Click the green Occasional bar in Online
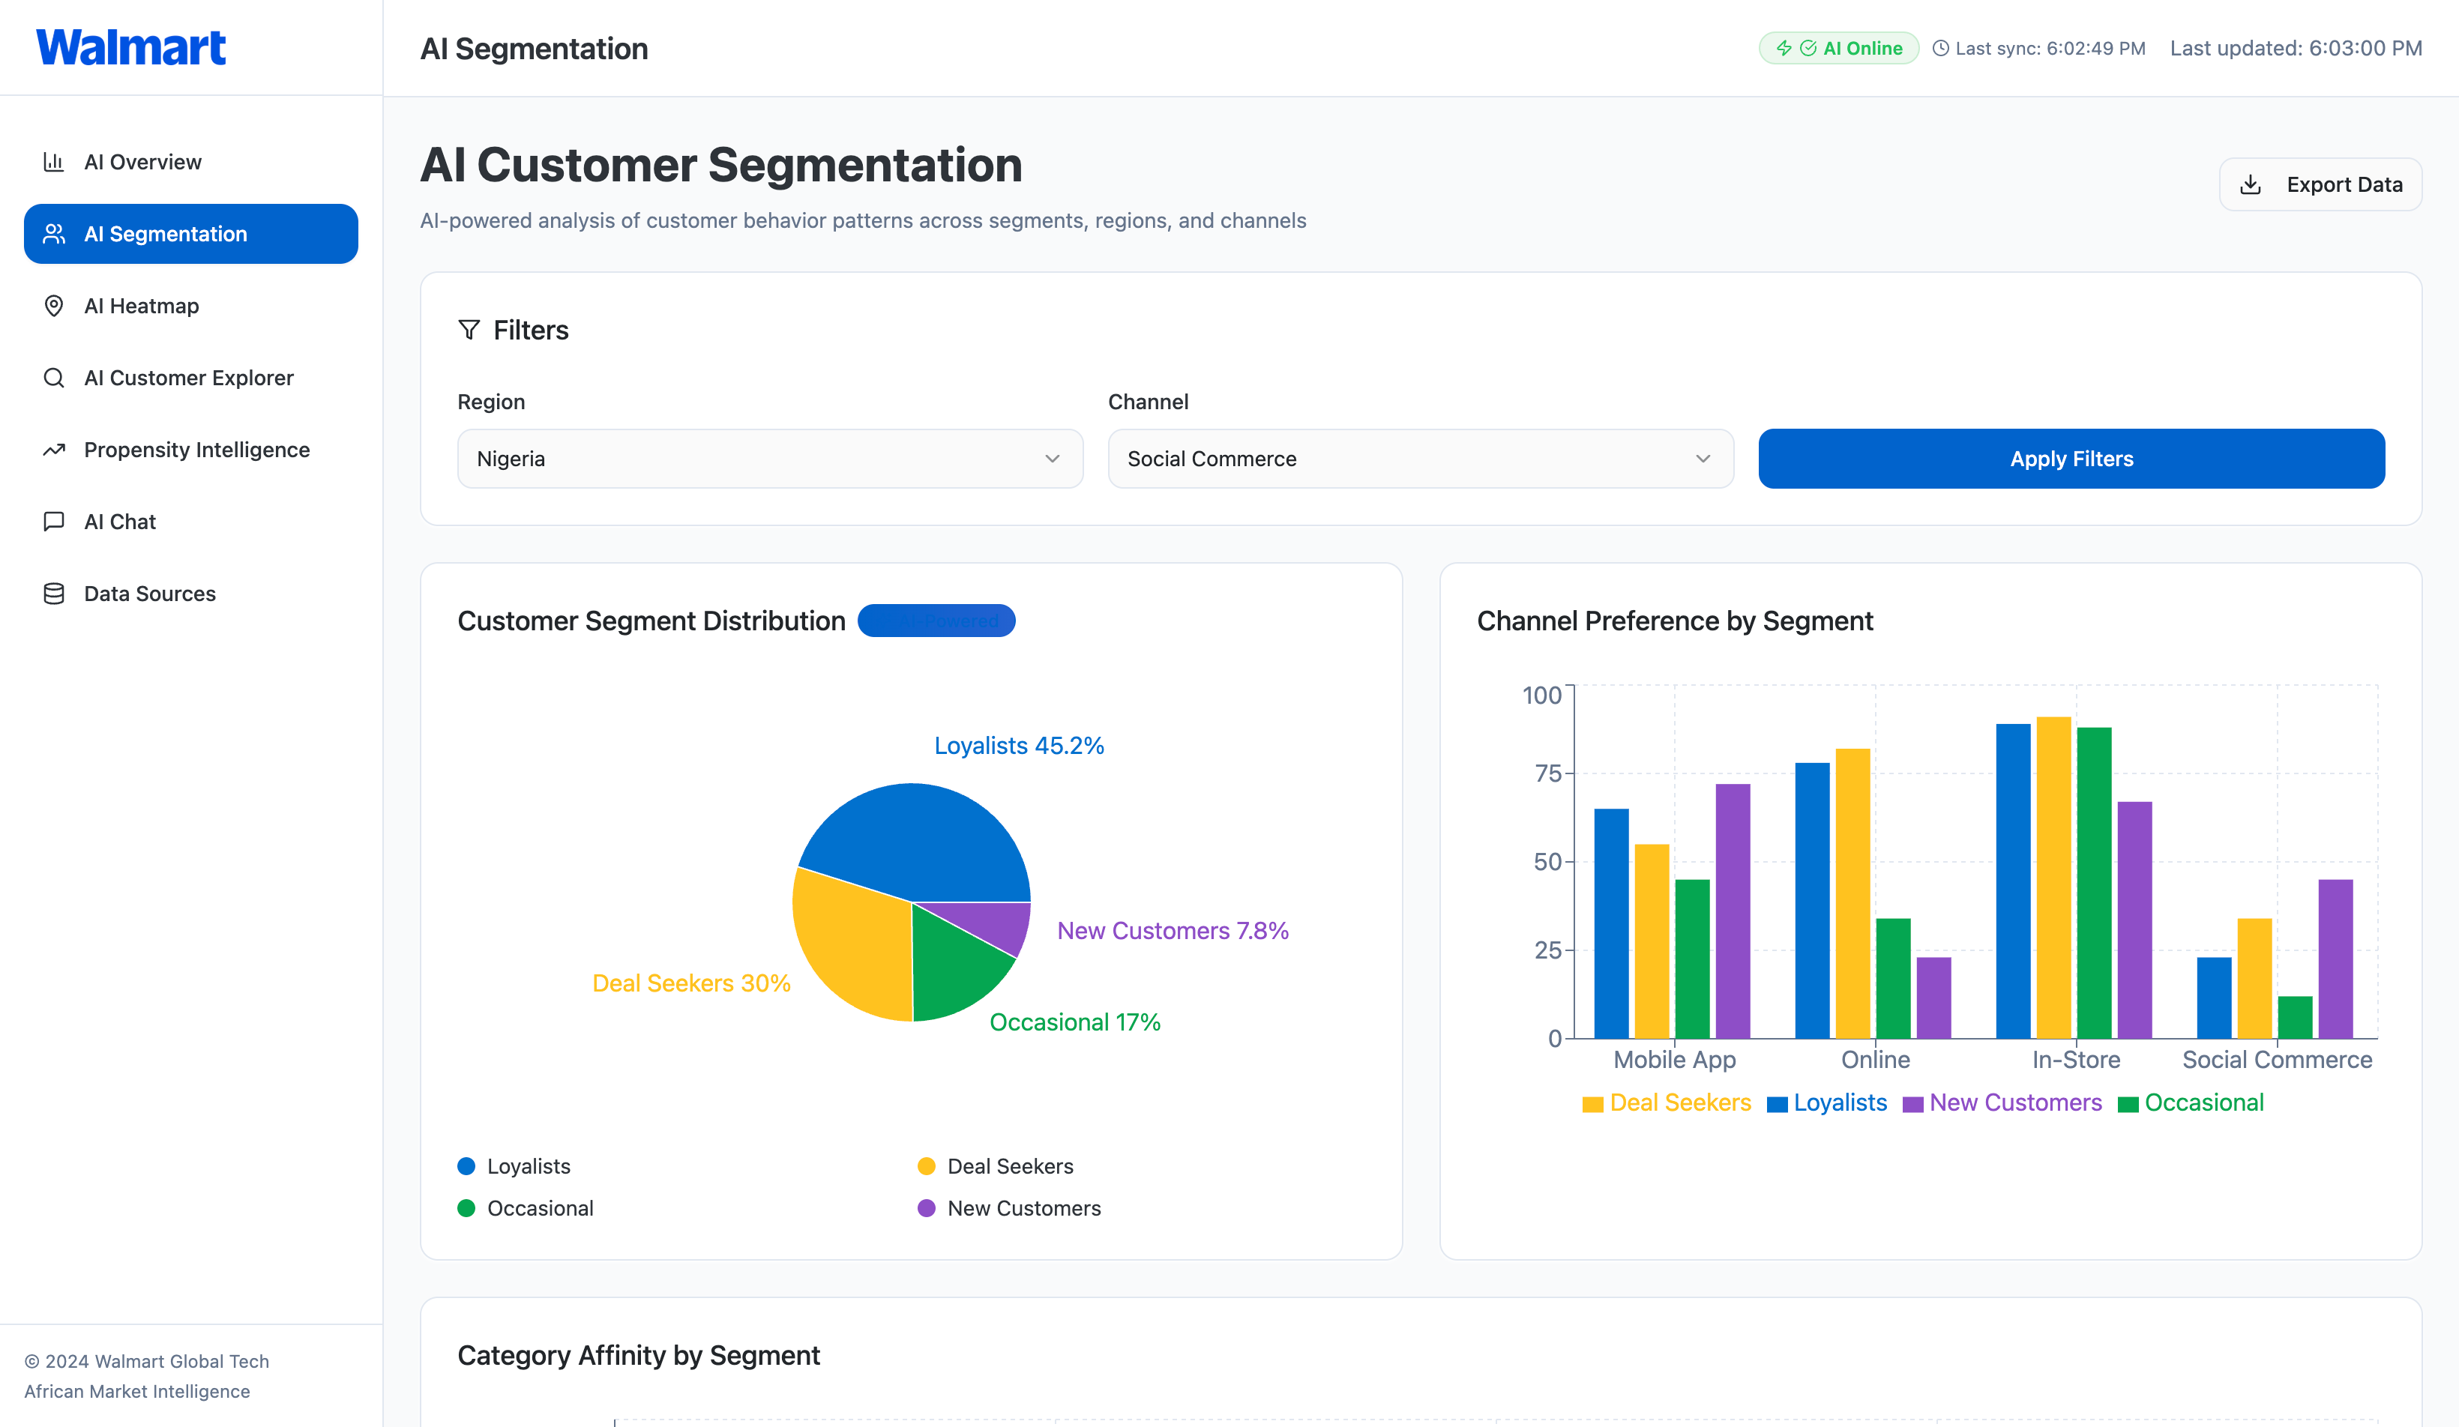This screenshot has width=2459, height=1427. 1893,977
